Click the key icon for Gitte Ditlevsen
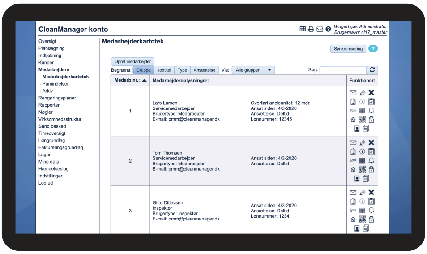 pos(353,211)
